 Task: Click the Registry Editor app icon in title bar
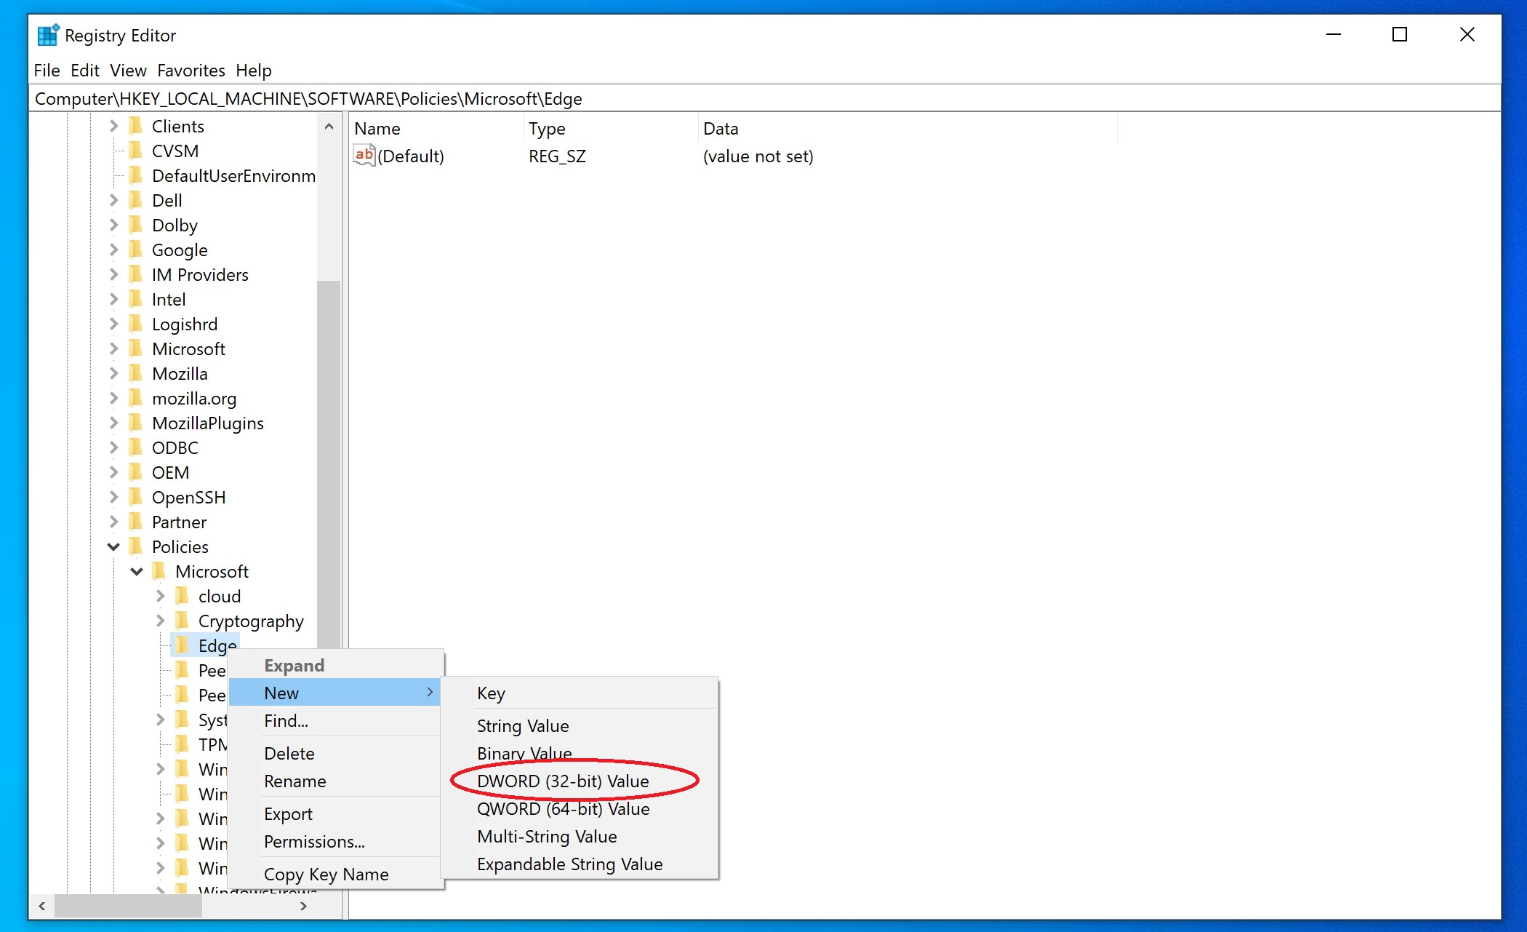(48, 35)
